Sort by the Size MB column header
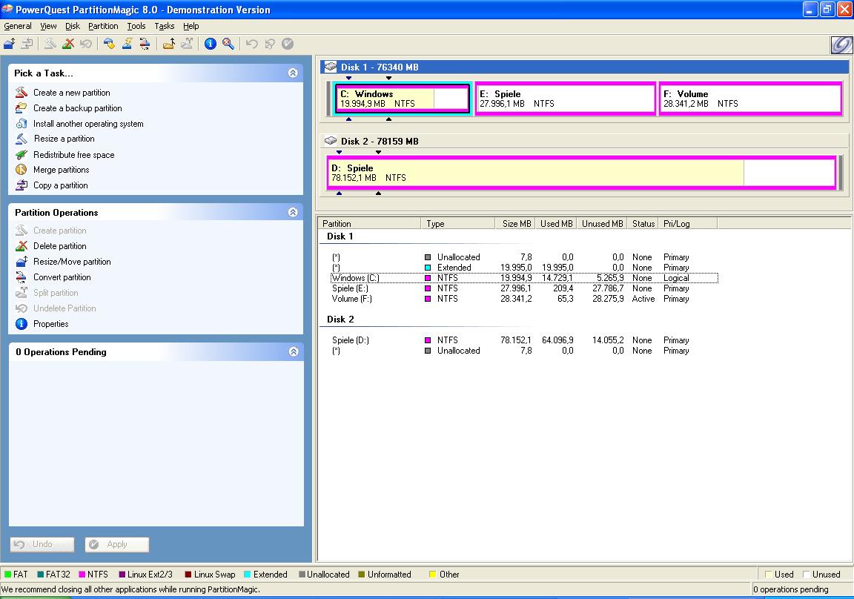The image size is (854, 599). click(514, 224)
